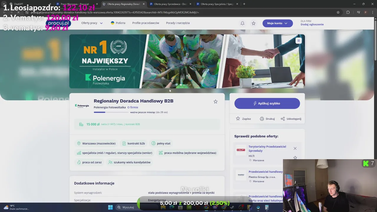Close the Oferta pracy Sprzedawca tab

click(x=190, y=4)
